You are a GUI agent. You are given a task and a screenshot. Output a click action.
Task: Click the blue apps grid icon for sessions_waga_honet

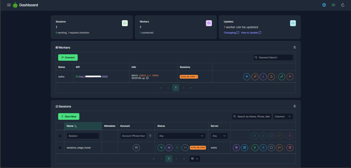(x=244, y=148)
